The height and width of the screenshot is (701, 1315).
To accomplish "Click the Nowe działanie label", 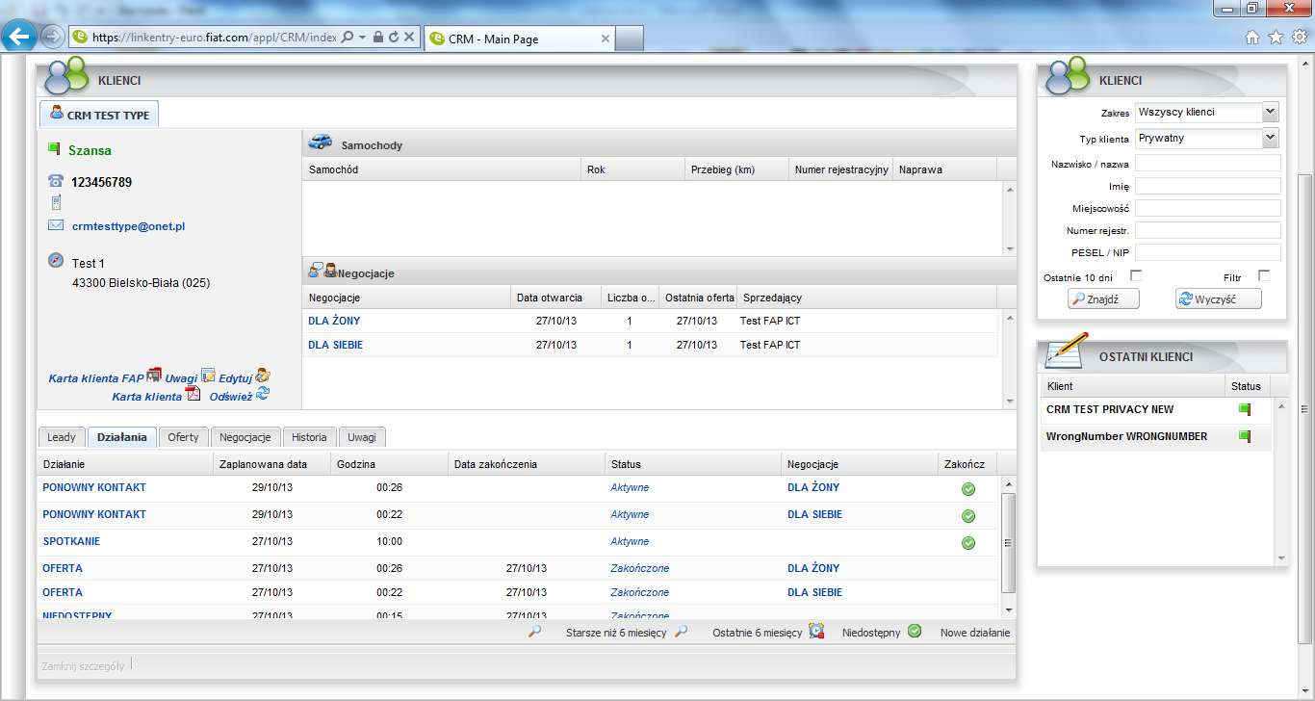I will [975, 633].
